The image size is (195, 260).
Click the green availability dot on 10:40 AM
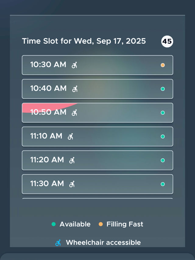click(163, 89)
